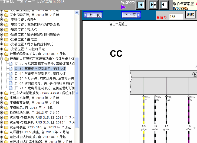Click the right-arrow view control icon
197x143 pixels.
click(x=141, y=5)
